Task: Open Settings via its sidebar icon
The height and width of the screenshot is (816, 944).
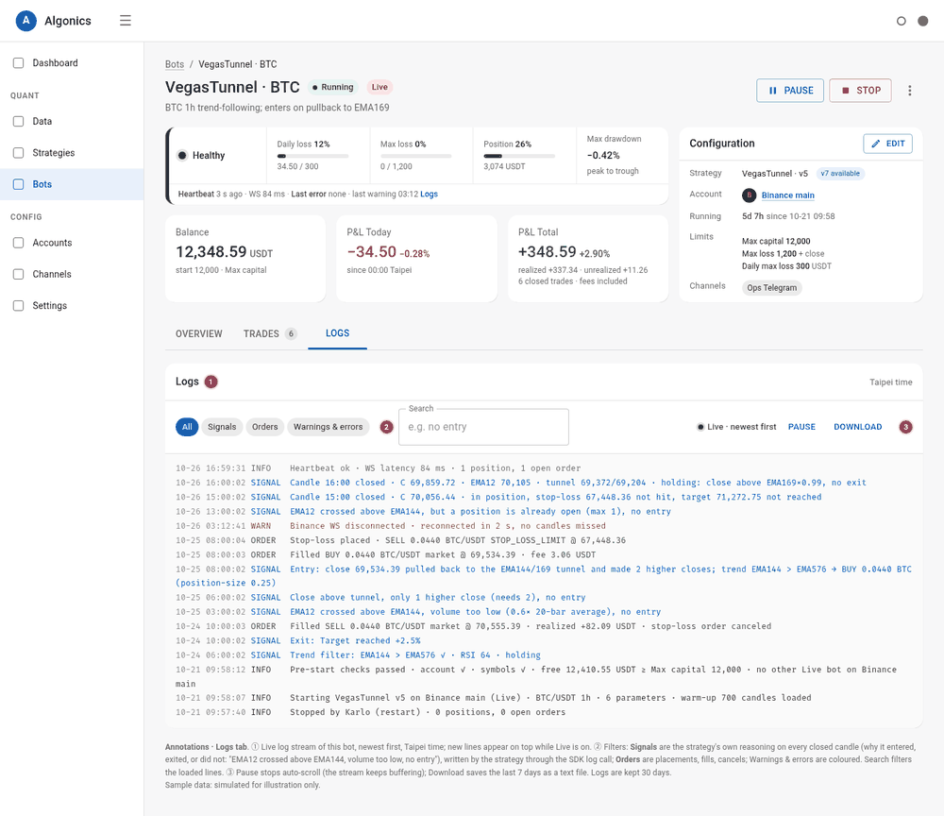Action: point(19,306)
